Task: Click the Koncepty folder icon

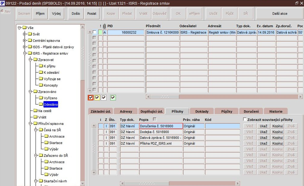Action: point(41,85)
